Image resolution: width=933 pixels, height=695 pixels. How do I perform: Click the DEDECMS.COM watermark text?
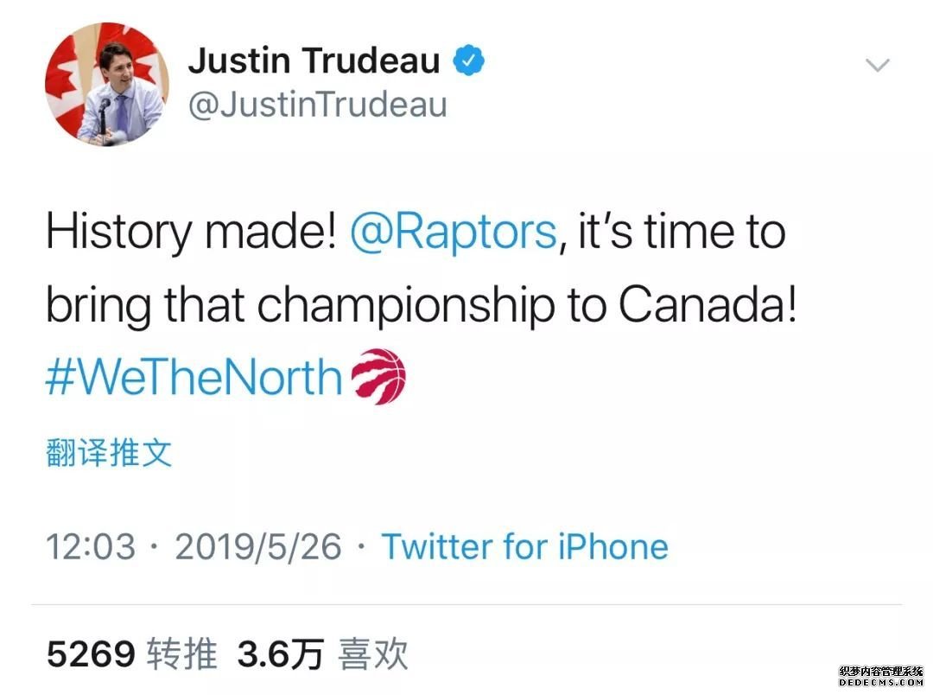click(x=880, y=683)
